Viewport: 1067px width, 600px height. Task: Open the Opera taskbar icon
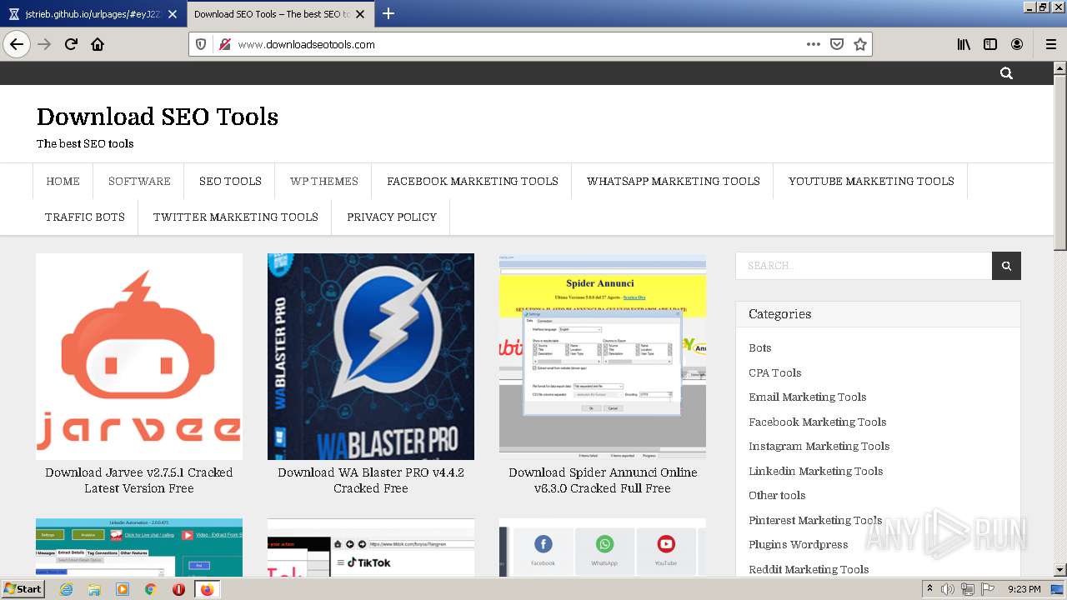point(178,589)
